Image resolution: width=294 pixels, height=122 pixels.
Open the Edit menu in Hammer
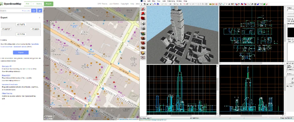(149, 1)
